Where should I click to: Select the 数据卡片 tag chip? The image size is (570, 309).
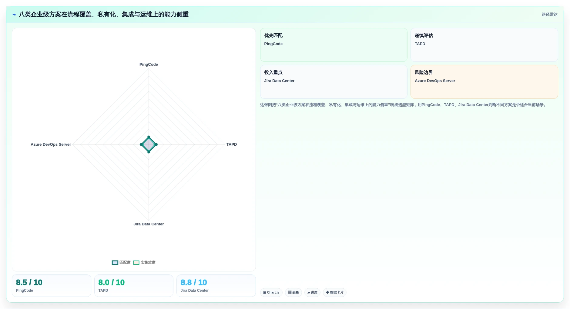pyautogui.click(x=335, y=292)
